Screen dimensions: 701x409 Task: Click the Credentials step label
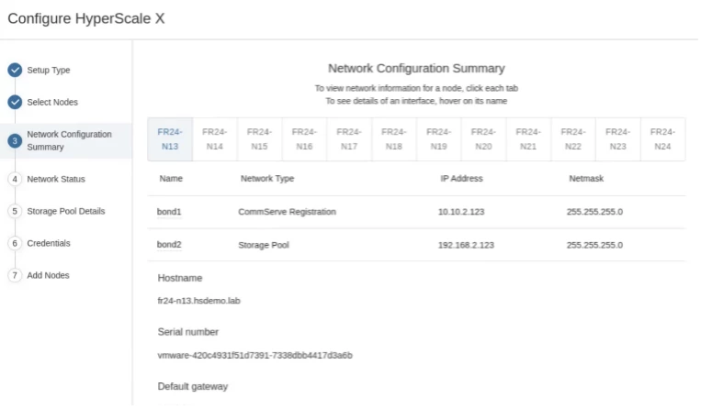pos(50,243)
